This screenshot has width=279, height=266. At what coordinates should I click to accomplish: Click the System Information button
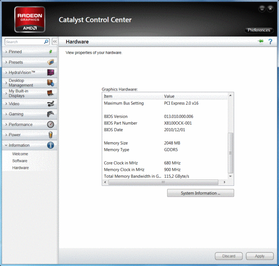pyautogui.click(x=201, y=193)
